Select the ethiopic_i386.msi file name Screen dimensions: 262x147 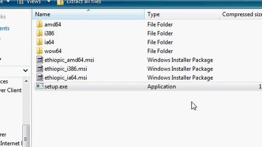pyautogui.click(x=65, y=69)
